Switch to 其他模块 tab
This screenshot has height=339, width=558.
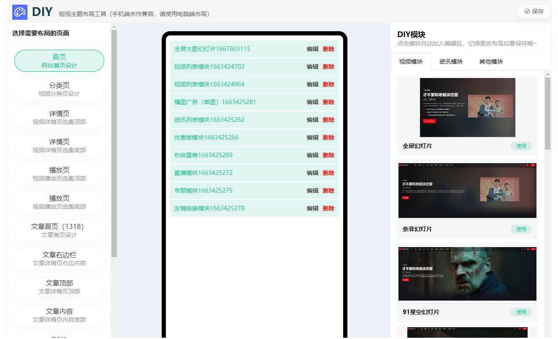point(491,62)
